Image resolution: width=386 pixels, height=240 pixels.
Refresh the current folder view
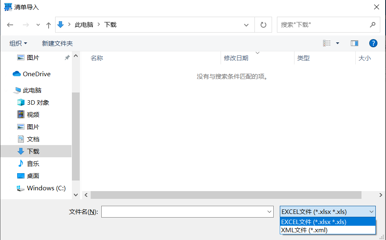pos(263,25)
